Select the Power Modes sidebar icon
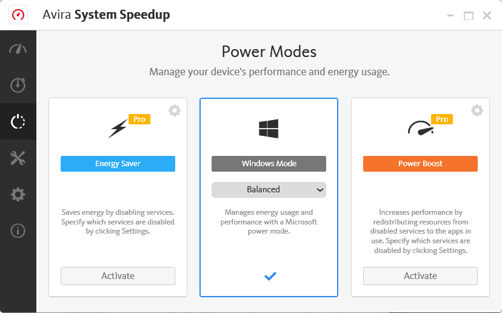Image resolution: width=502 pixels, height=313 pixels. click(x=18, y=122)
